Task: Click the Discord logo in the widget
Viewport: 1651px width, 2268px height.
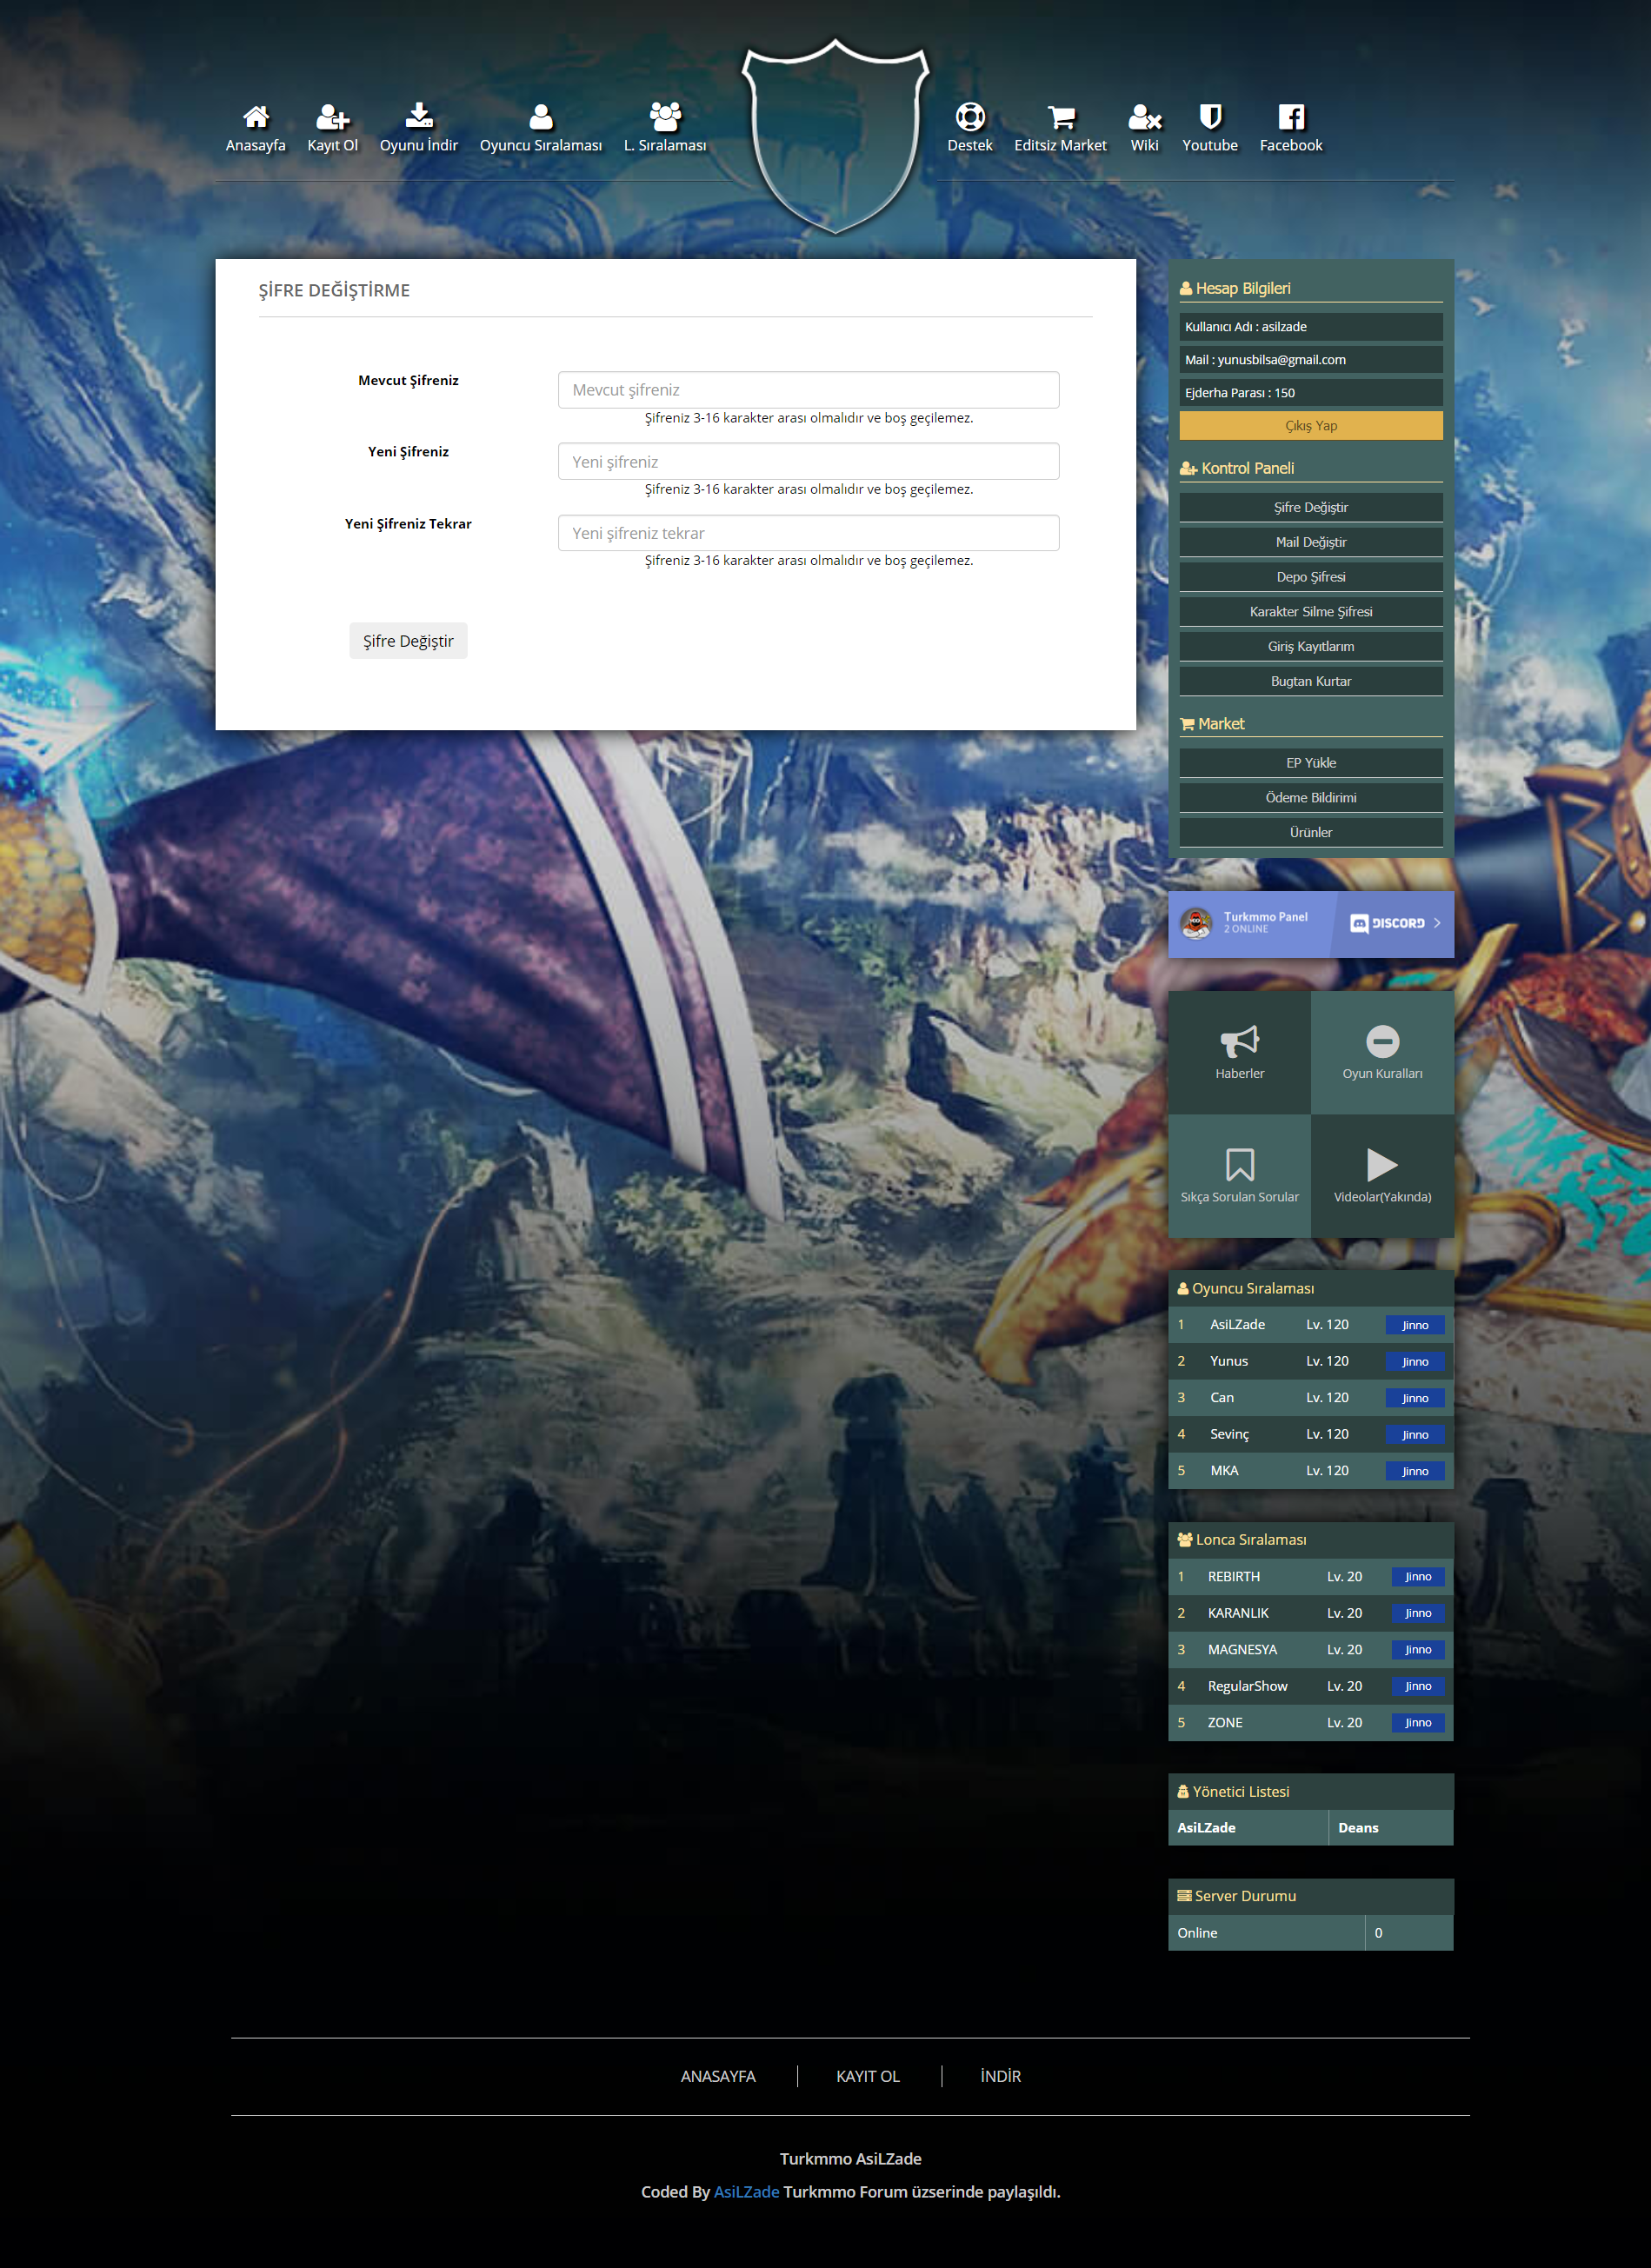Action: pos(1387,923)
